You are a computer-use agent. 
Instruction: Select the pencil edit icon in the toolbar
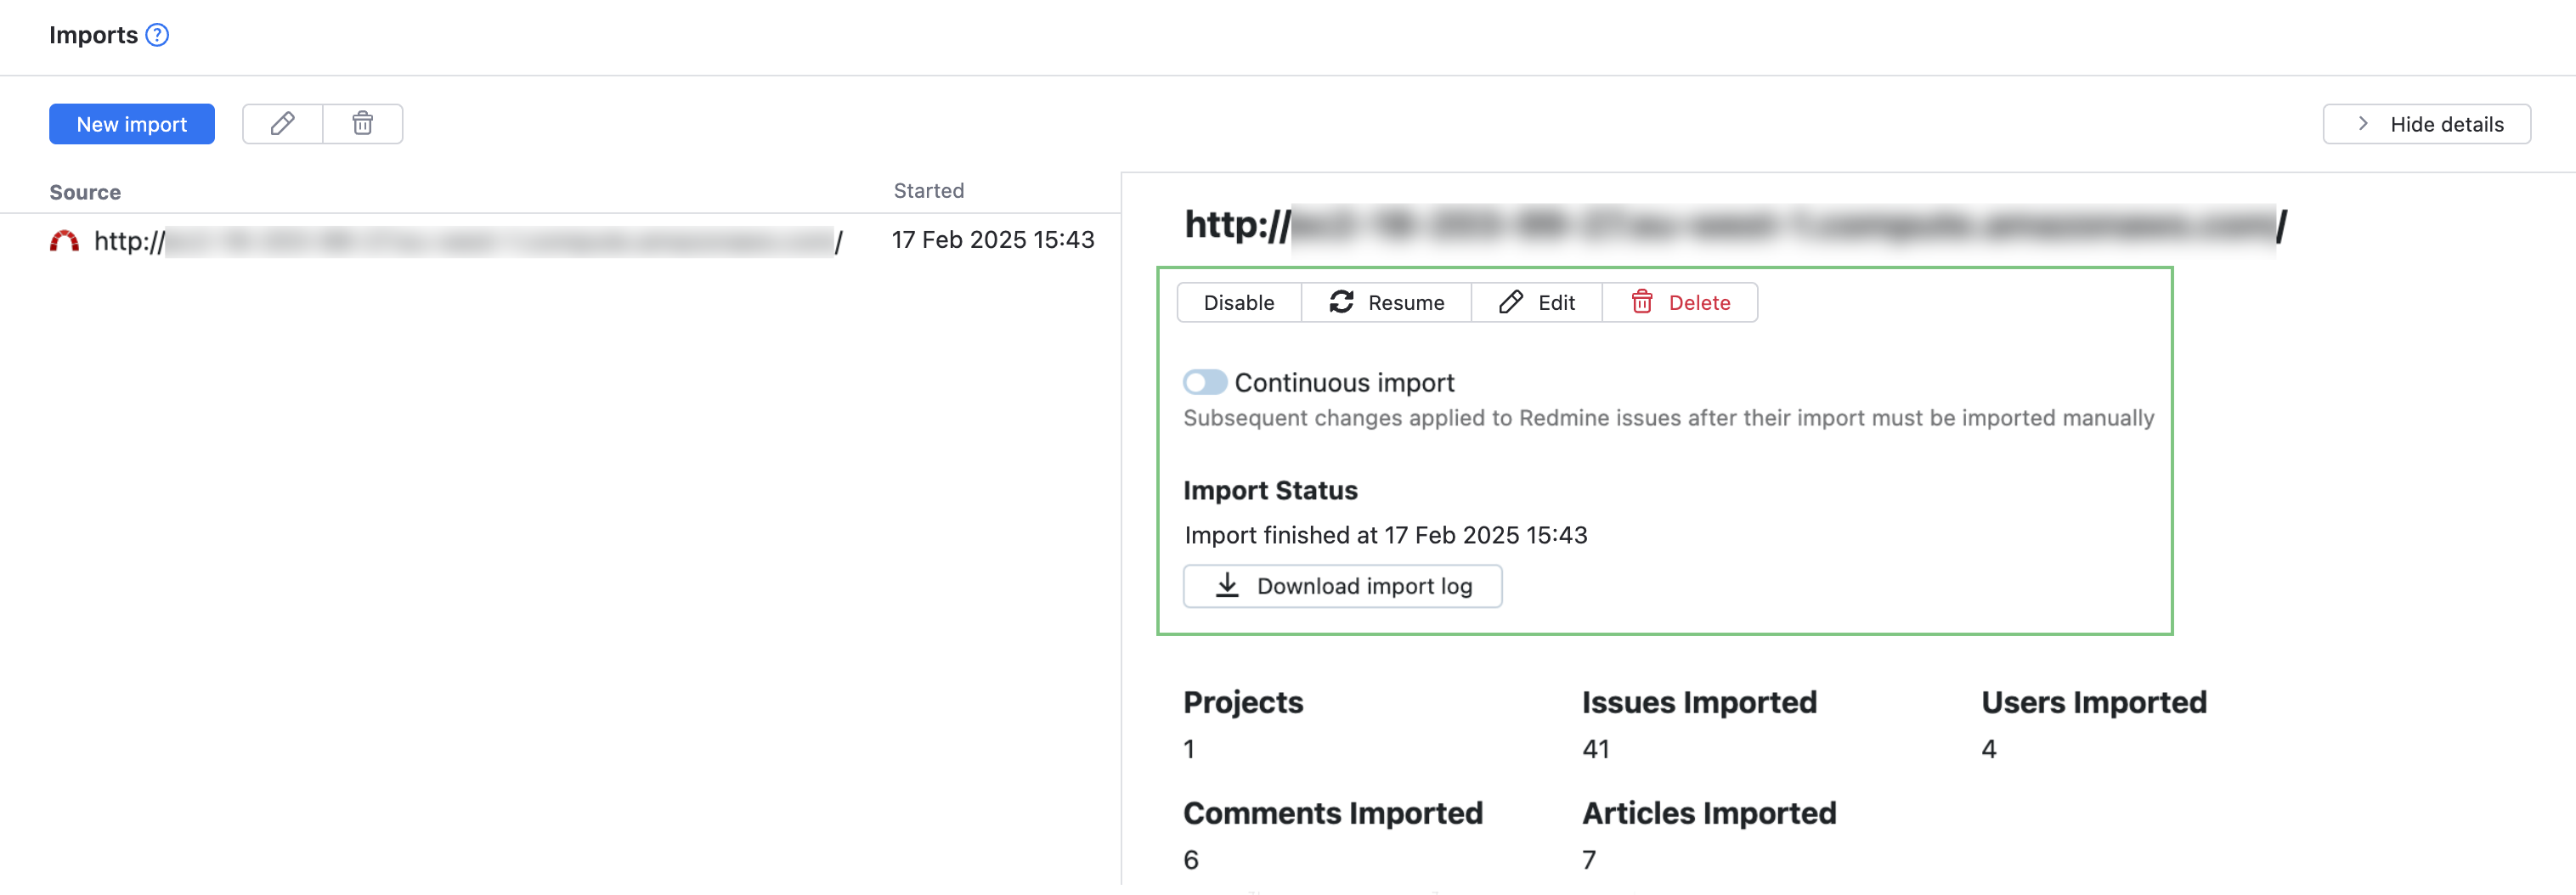[282, 123]
